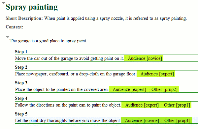Click Audience [novice] tag in Step 1

coord(145,58)
